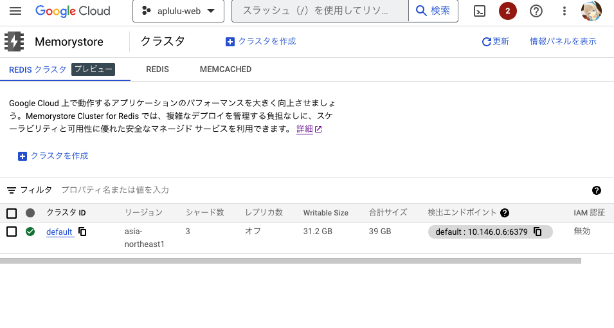Show the info panel via 情報パネルを表示
Screen dimensions: 614x328
563,42
